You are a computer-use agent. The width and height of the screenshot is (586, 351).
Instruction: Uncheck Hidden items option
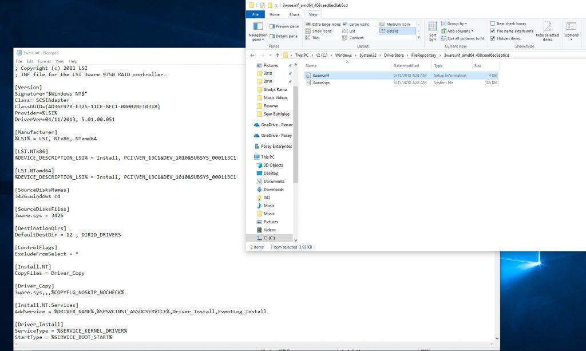(505, 38)
